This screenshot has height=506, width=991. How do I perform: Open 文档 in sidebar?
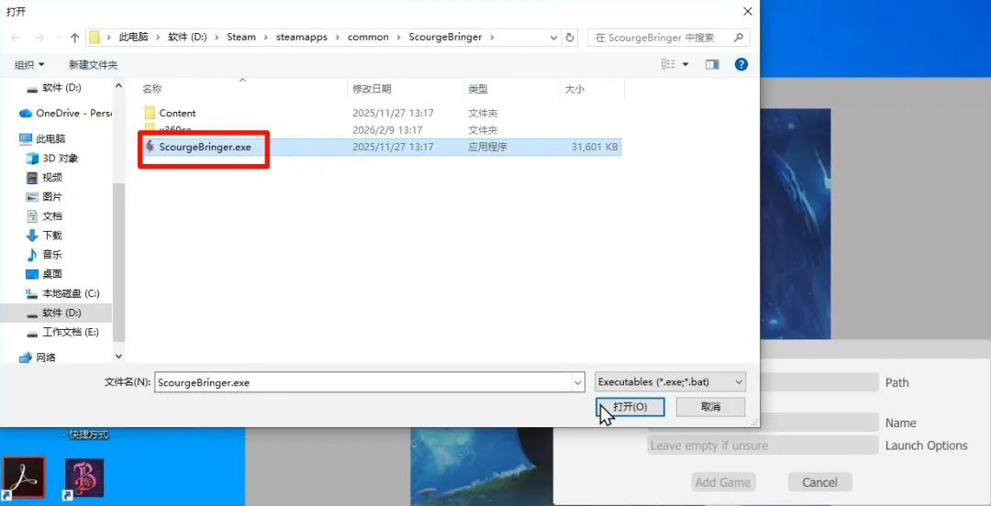point(44,216)
